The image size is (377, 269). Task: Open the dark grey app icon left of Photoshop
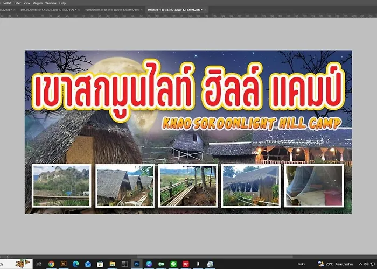pos(124,264)
